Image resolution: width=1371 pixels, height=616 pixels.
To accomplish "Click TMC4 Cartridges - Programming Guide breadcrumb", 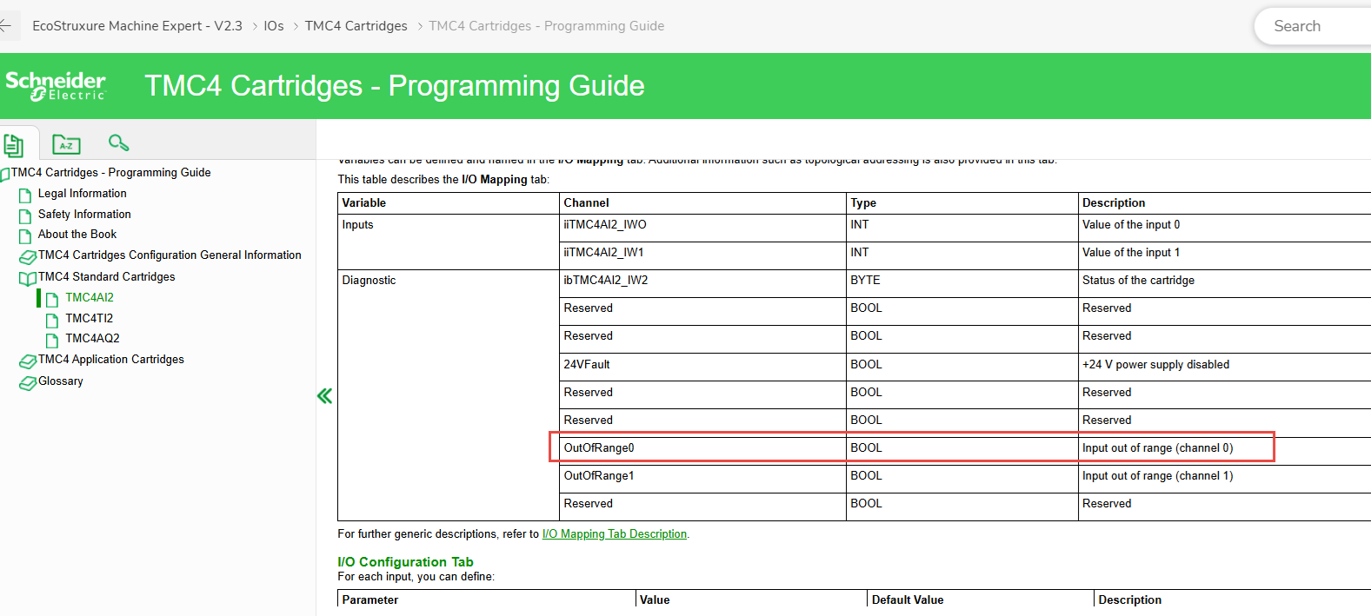I will pos(546,26).
